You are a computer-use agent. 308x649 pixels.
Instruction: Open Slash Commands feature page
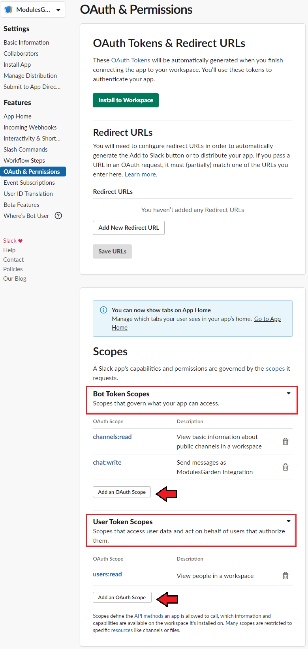click(25, 149)
